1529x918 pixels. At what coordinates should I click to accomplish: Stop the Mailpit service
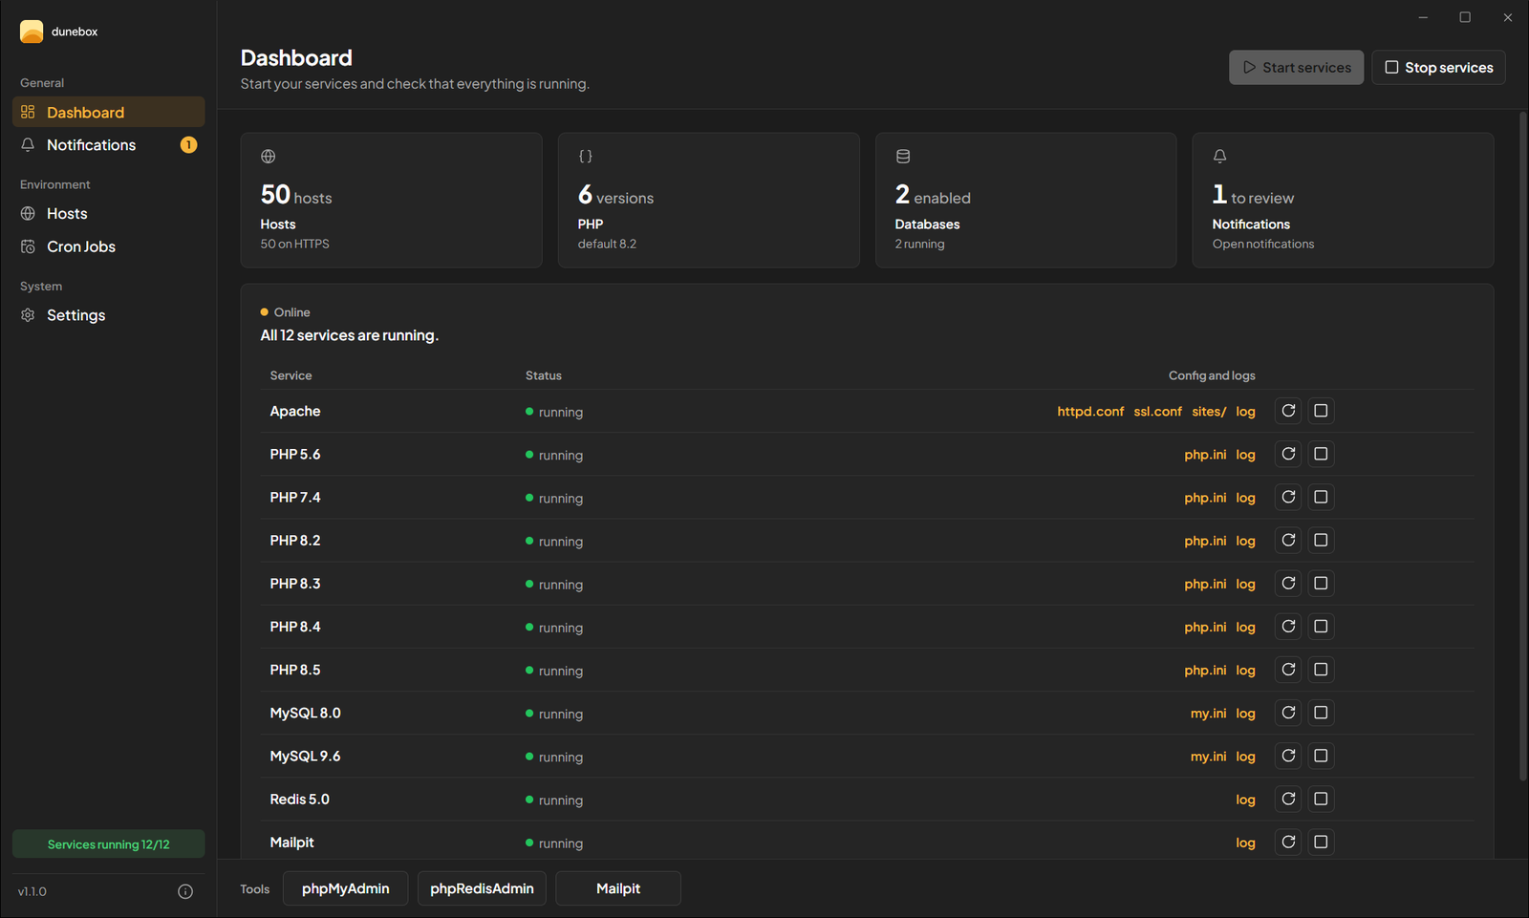(1321, 842)
